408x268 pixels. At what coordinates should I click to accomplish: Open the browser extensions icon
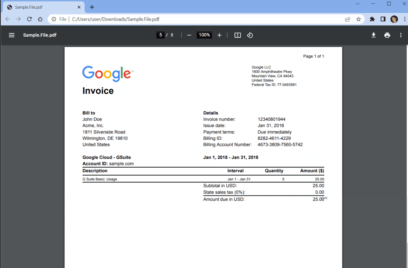(372, 19)
